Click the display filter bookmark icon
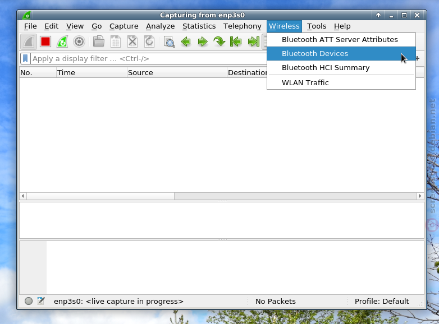439x324 pixels. (25, 58)
